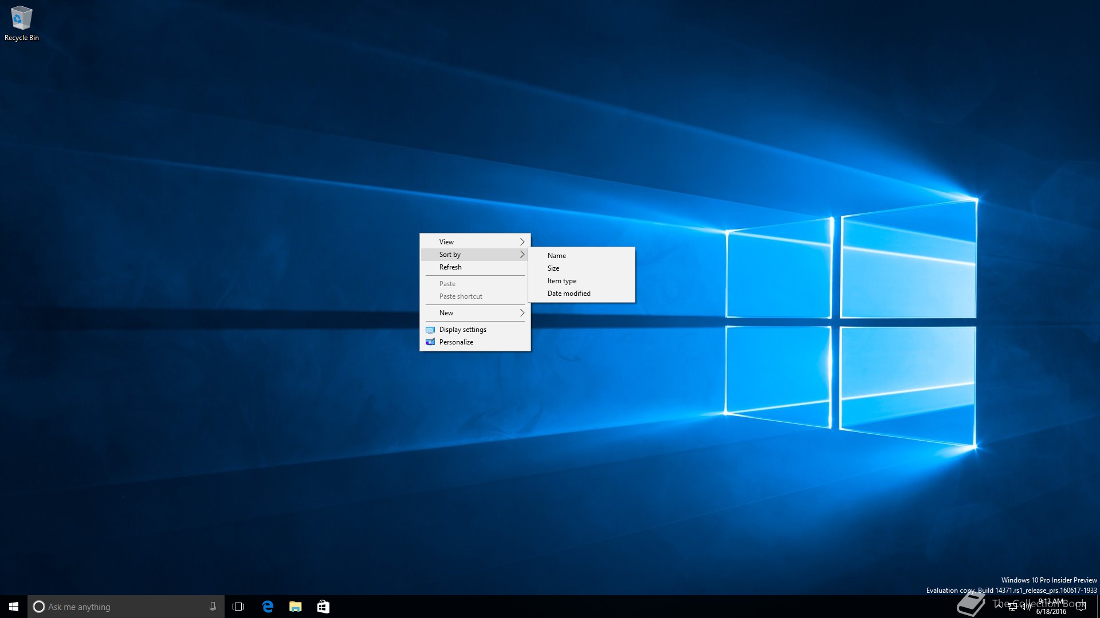Sort desktop items by Size

pos(553,268)
